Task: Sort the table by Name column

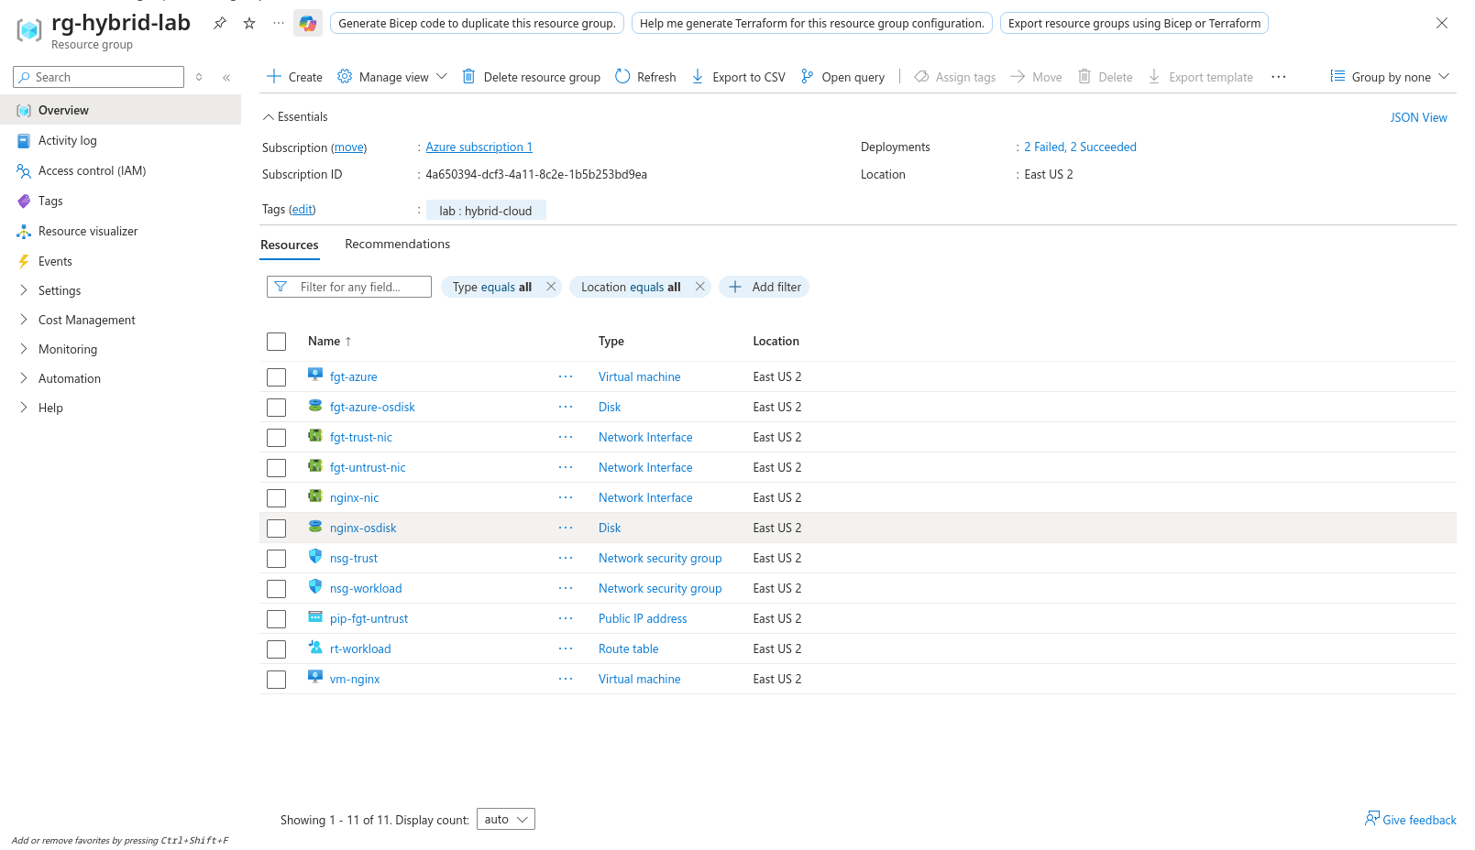Action: click(330, 341)
